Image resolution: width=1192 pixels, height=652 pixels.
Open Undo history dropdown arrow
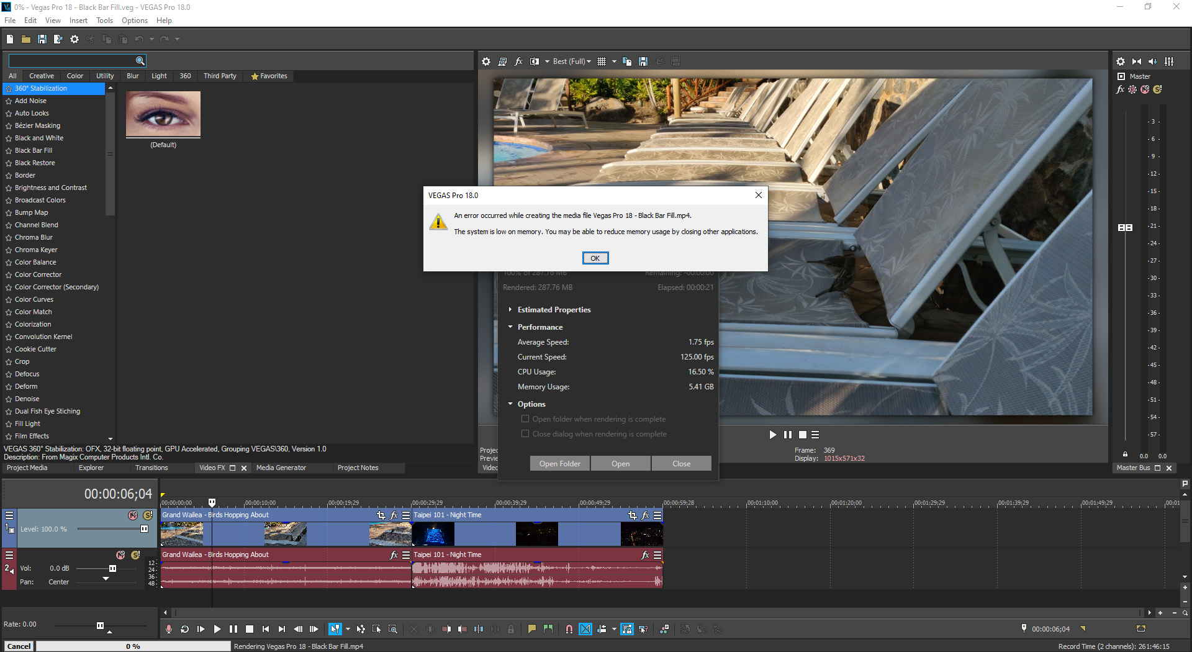tap(151, 39)
